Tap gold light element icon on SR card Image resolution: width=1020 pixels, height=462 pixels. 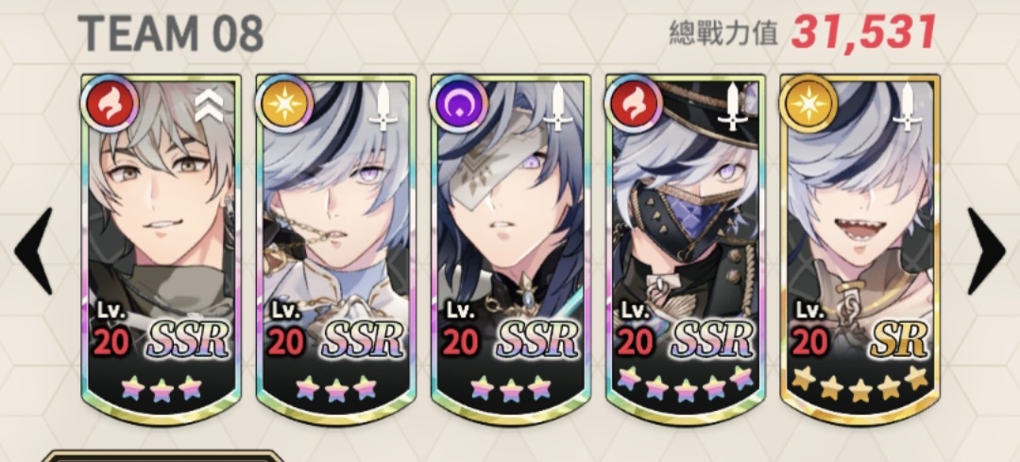click(x=807, y=104)
